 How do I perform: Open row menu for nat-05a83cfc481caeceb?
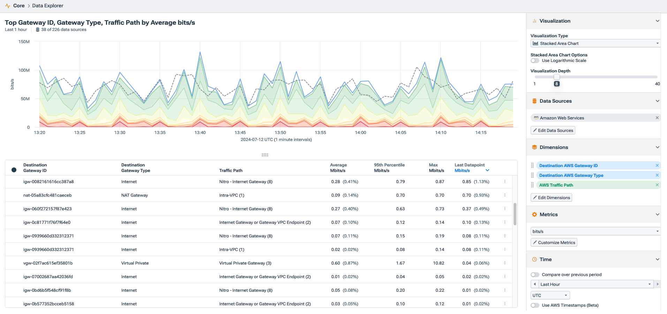[505, 195]
